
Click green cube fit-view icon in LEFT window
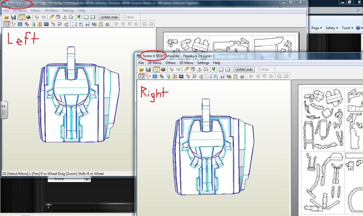pos(78,17)
